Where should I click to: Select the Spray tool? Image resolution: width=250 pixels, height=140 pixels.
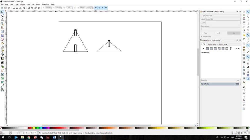pos(2,67)
